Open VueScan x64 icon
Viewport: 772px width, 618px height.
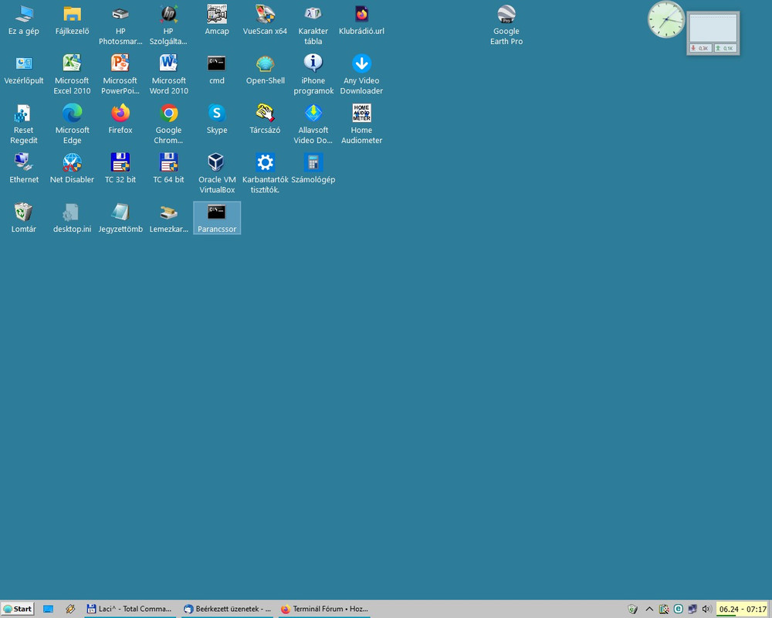click(265, 20)
